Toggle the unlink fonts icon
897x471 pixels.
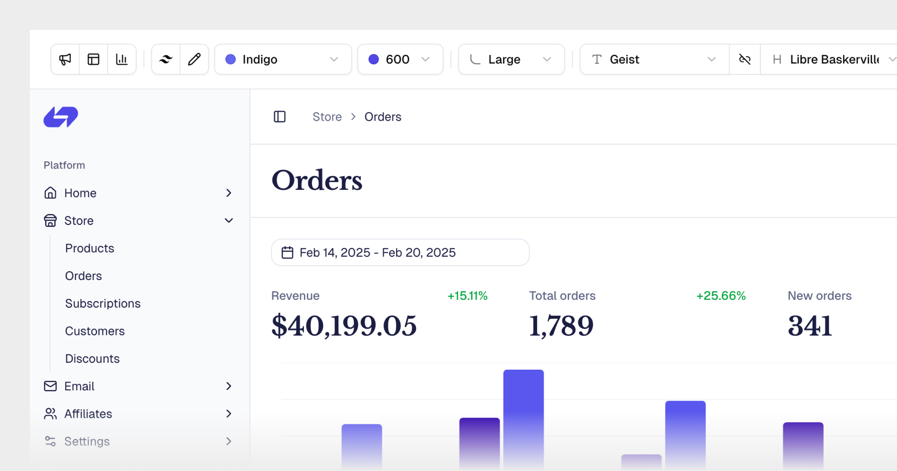click(x=745, y=59)
